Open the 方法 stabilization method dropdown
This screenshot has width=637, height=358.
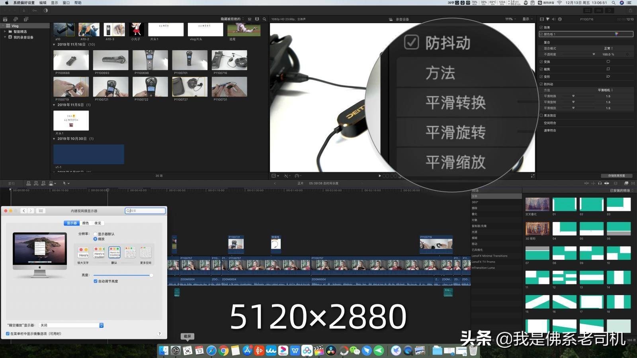point(605,90)
